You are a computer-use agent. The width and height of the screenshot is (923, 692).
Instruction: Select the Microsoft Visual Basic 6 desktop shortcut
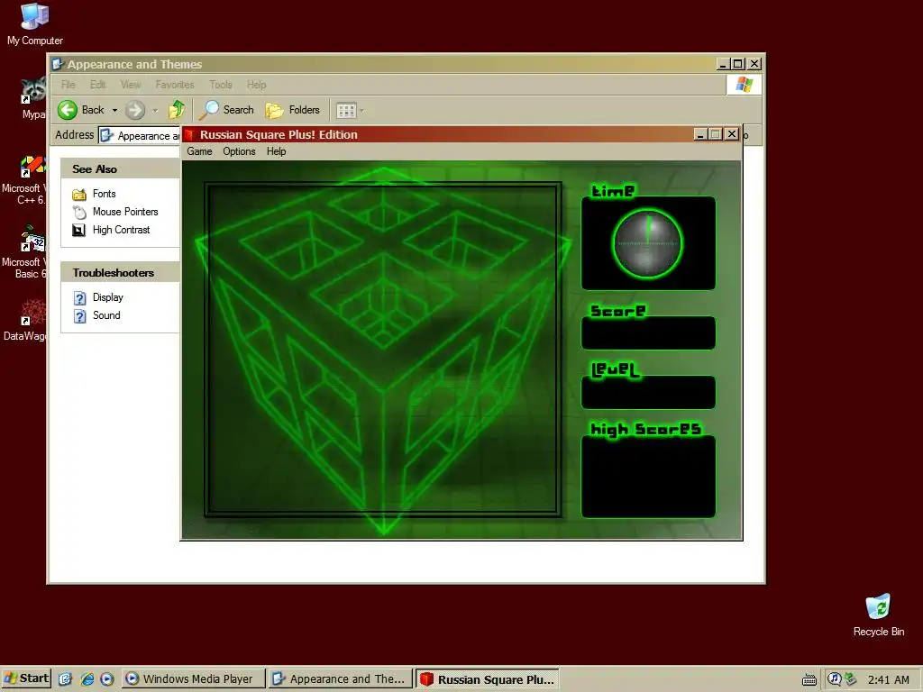[x=23, y=252]
